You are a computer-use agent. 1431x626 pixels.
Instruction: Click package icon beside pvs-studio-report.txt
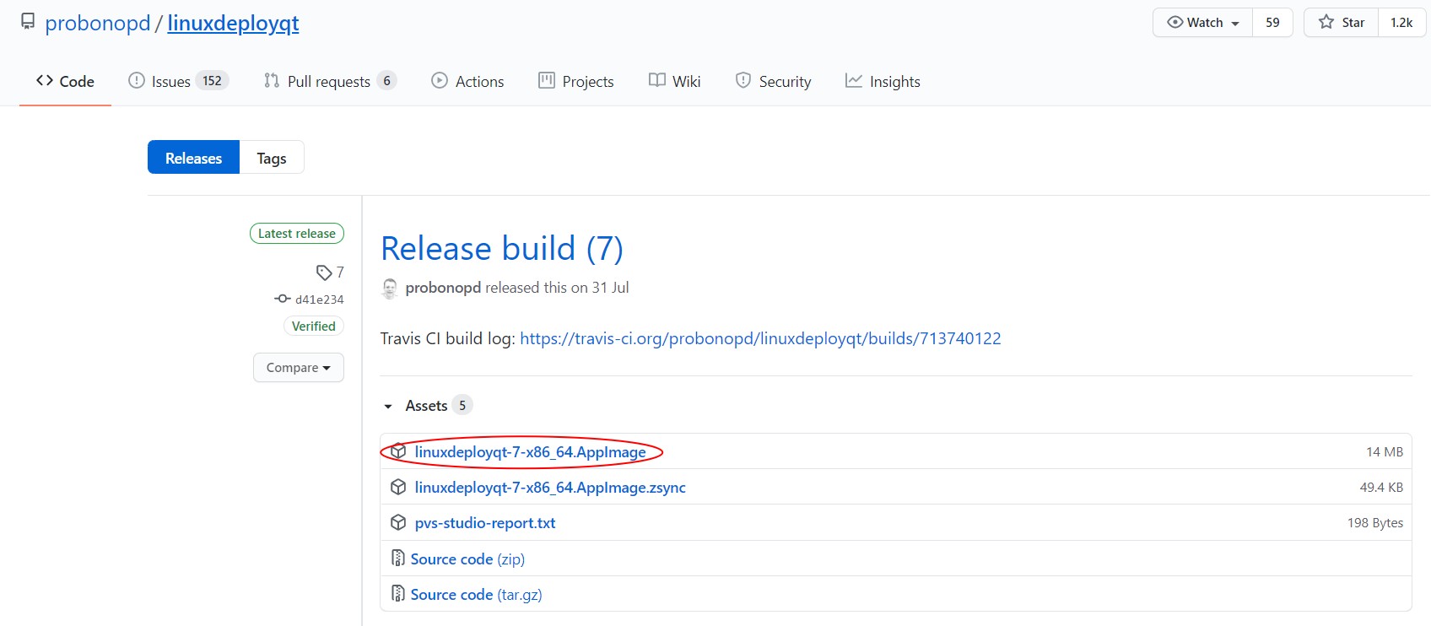(398, 522)
